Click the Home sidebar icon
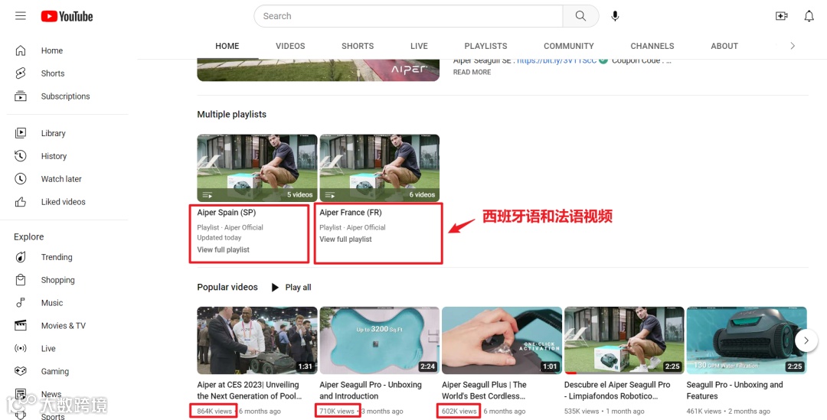 [21, 50]
